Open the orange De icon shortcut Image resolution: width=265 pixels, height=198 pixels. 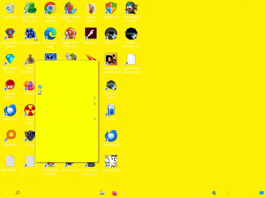pos(111,59)
